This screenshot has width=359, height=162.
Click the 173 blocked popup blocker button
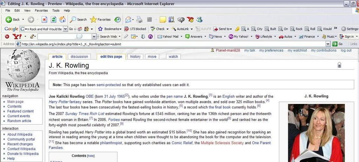pyautogui.click(x=135, y=29)
